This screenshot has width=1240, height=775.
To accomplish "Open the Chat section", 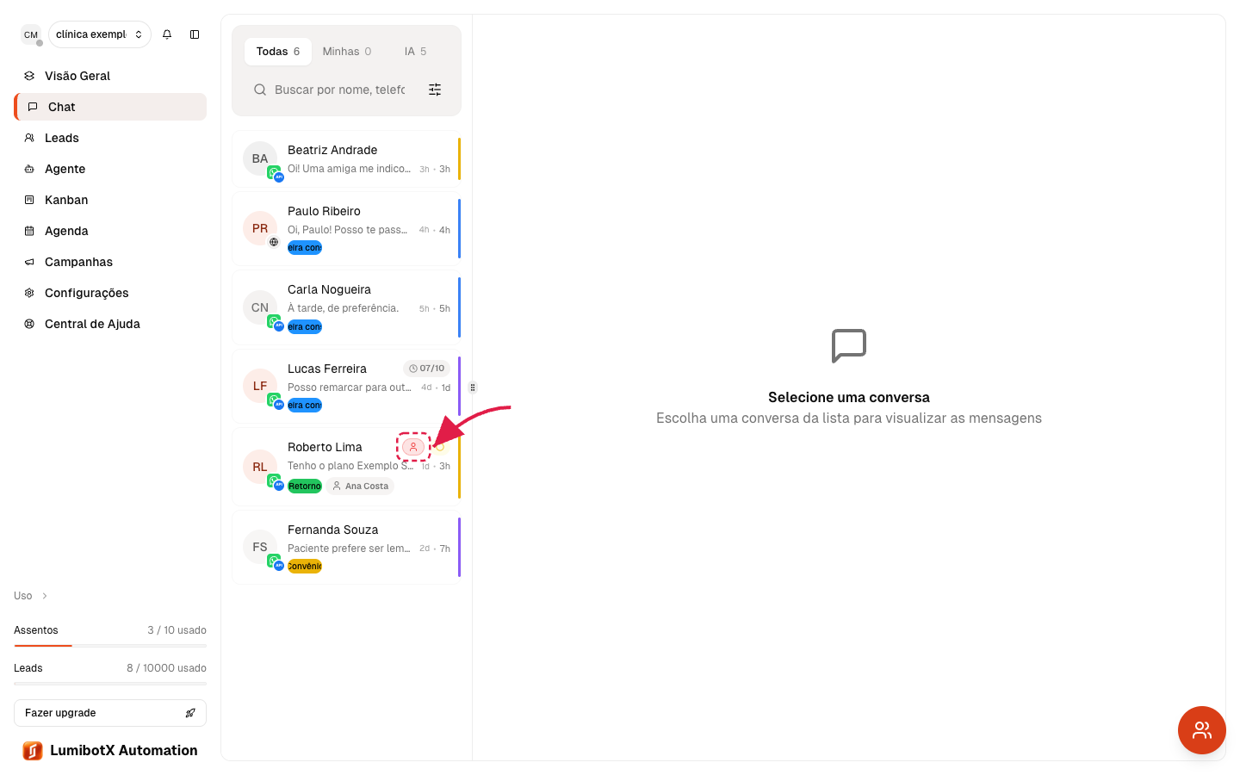I will [110, 107].
